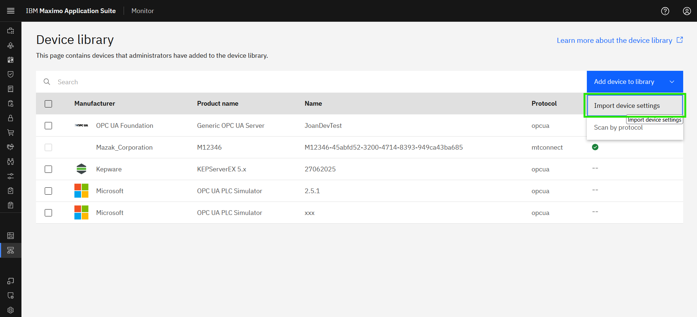The height and width of the screenshot is (317, 697).
Task: Open the dashboard chart icon in sidebar
Action: pyautogui.click(x=11, y=236)
